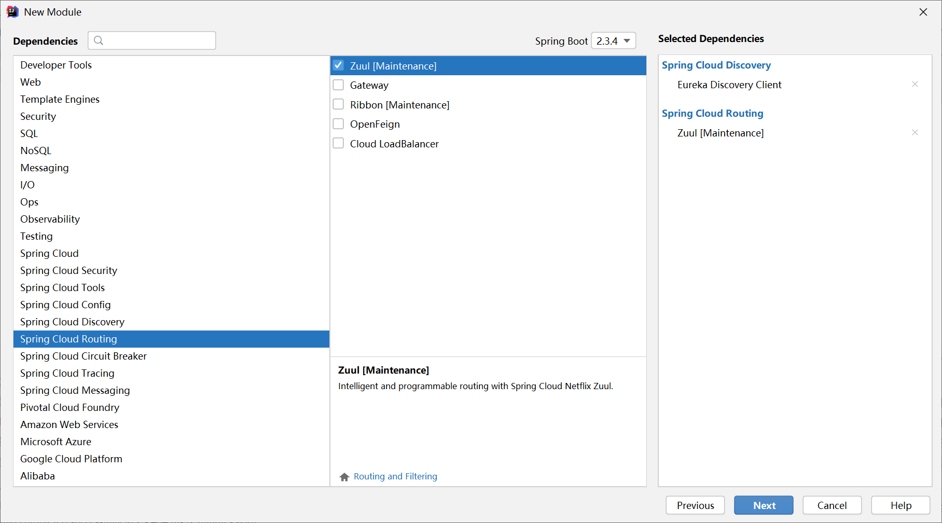Screen dimensions: 942x523
Task: Click the Cloud LoadBalancer dependency label
Action: (394, 144)
